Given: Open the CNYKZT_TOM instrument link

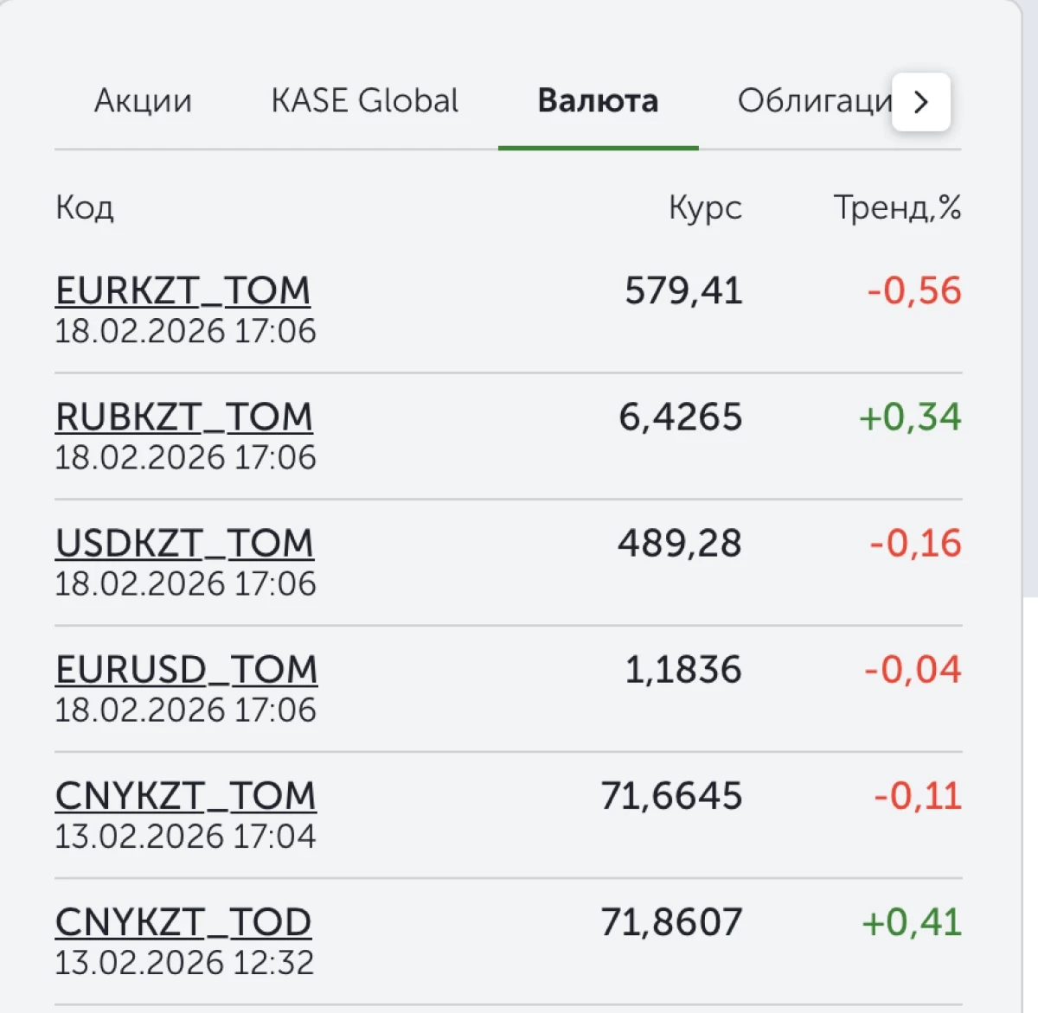Looking at the screenshot, I should [185, 795].
